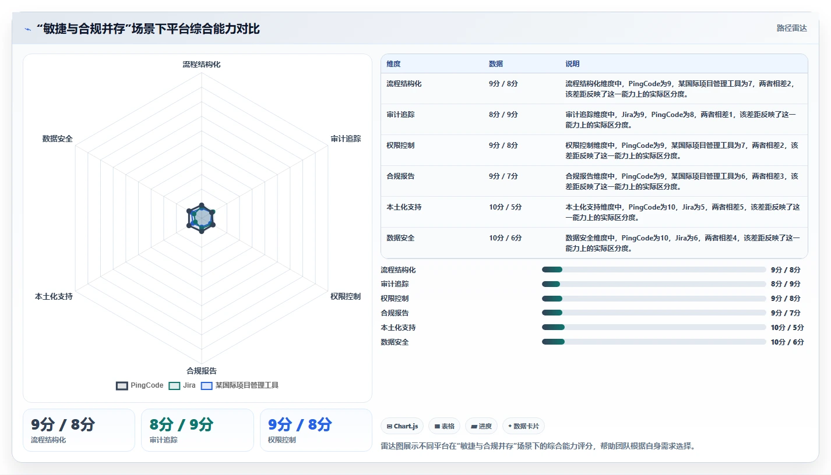
Task: Click 权限控制 progress bar
Action: (x=654, y=299)
